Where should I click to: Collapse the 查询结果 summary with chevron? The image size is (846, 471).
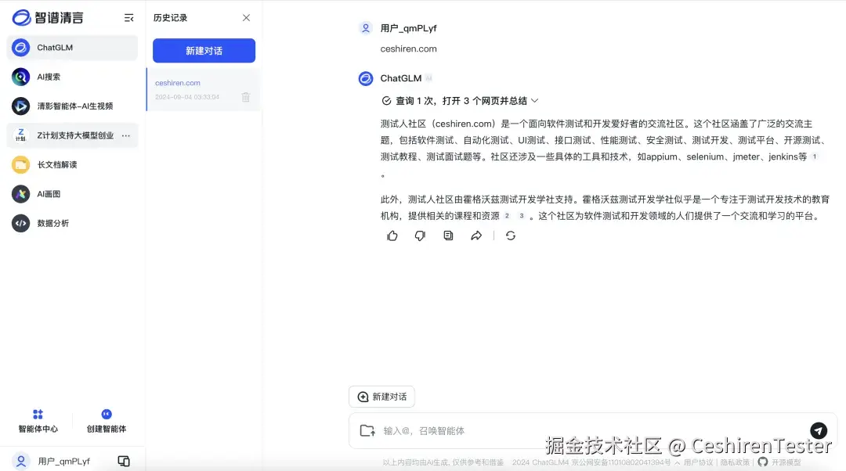[534, 100]
